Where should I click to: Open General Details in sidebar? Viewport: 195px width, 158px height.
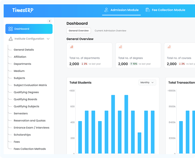point(24,50)
